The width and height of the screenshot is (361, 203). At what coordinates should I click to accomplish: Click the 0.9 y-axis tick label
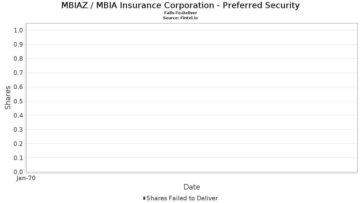(x=18, y=45)
